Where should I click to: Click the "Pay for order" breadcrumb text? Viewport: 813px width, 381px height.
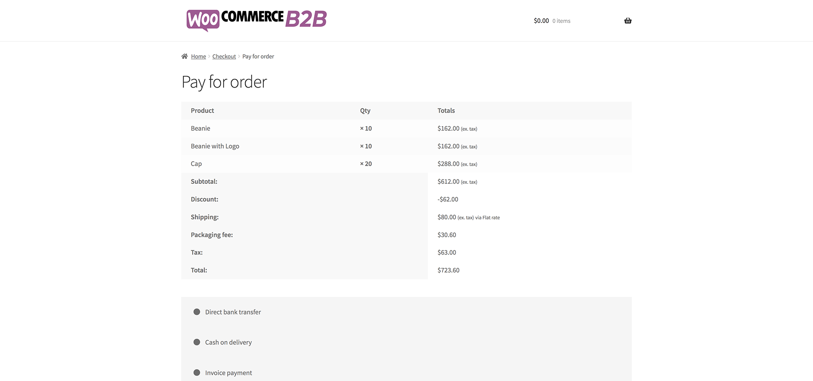point(258,57)
